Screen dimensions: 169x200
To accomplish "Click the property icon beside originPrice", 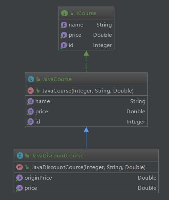I will coord(19,178).
